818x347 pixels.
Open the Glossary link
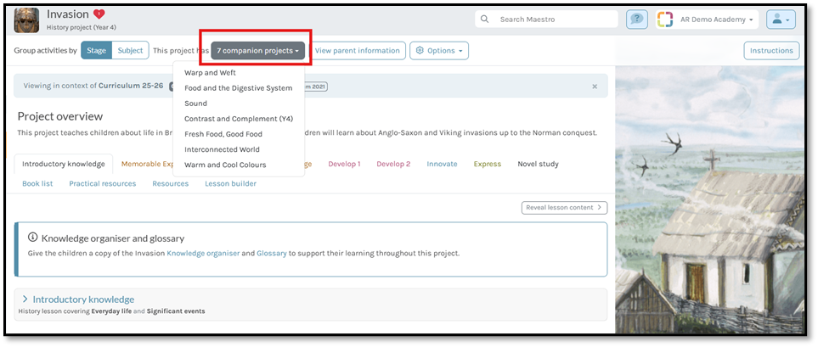(273, 253)
